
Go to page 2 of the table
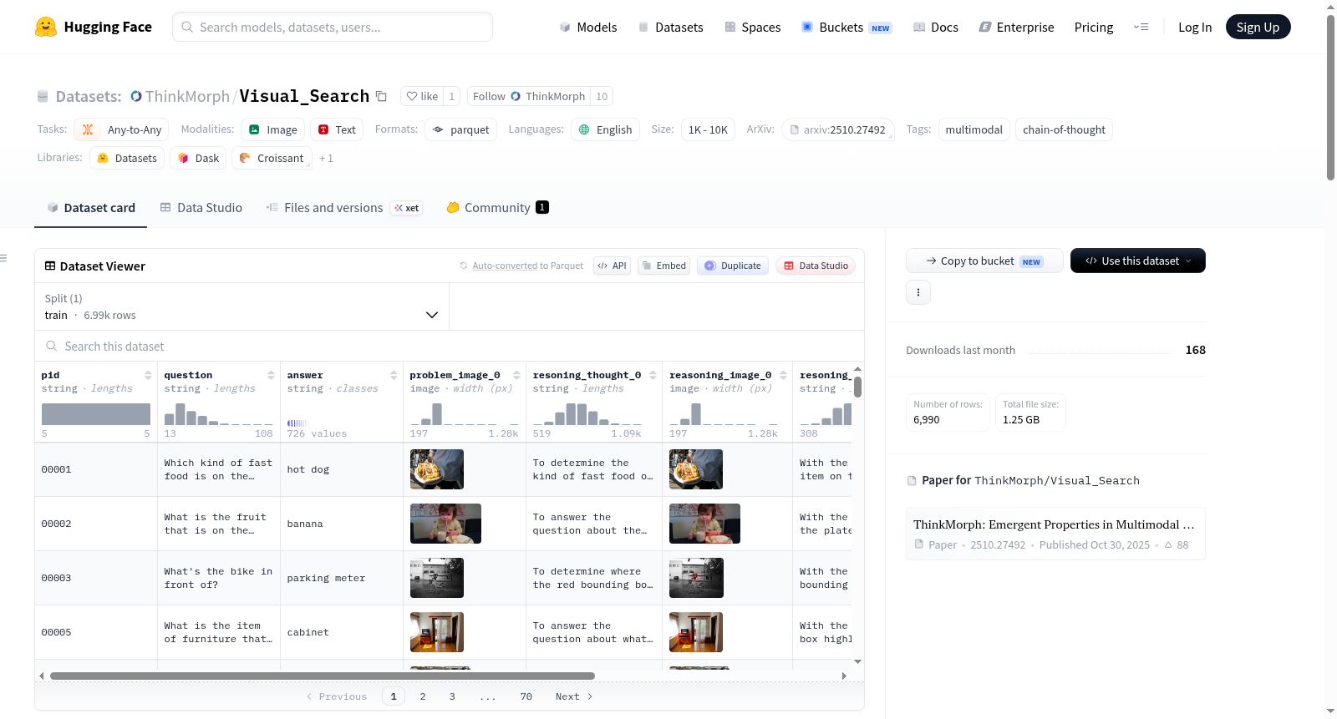423,696
